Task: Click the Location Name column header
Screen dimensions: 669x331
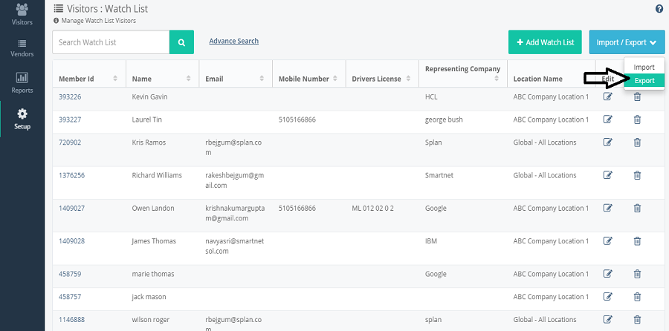Action: 537,79
